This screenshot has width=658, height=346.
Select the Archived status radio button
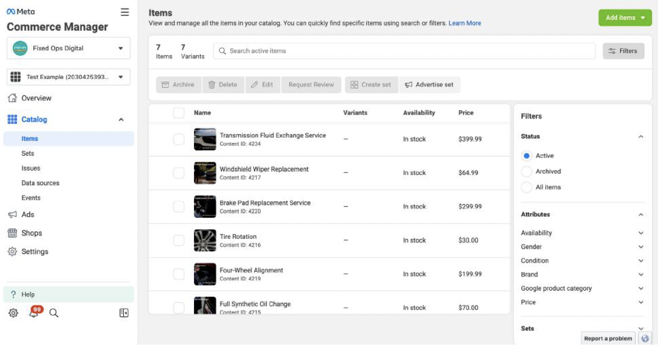pyautogui.click(x=526, y=172)
